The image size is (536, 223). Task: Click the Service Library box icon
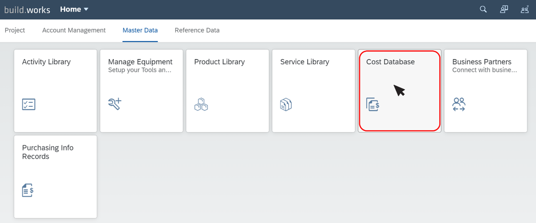coord(286,104)
